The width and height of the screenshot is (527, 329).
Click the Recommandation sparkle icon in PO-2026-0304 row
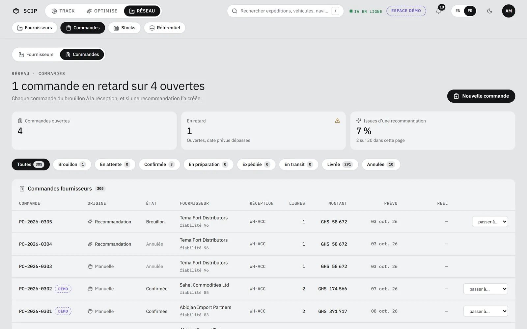[x=90, y=244]
